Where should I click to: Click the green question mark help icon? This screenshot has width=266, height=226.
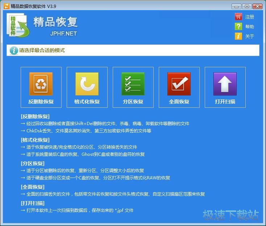(x=238, y=26)
